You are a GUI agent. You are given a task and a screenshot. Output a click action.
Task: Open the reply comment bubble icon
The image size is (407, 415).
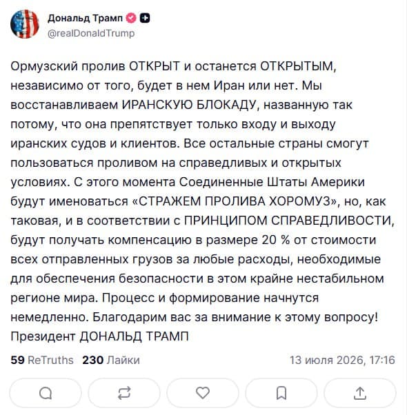tap(46, 393)
